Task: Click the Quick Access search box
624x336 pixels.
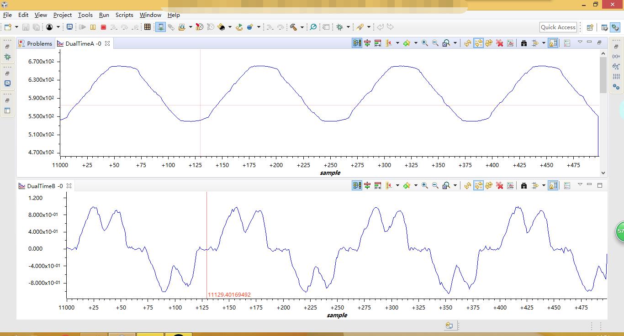Action: 558,27
